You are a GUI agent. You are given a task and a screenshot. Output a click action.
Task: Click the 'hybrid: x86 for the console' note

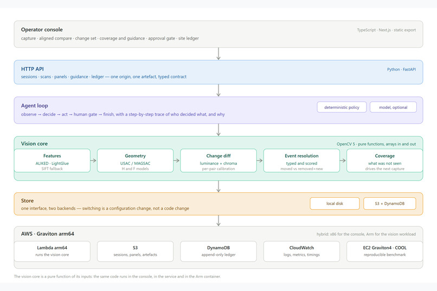tap(366, 234)
